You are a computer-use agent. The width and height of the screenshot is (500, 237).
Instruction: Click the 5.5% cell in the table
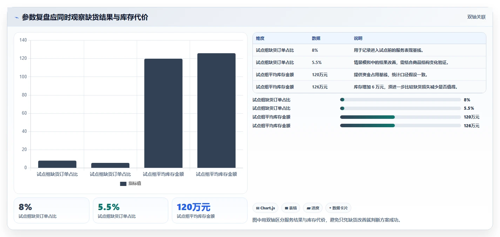coord(317,63)
